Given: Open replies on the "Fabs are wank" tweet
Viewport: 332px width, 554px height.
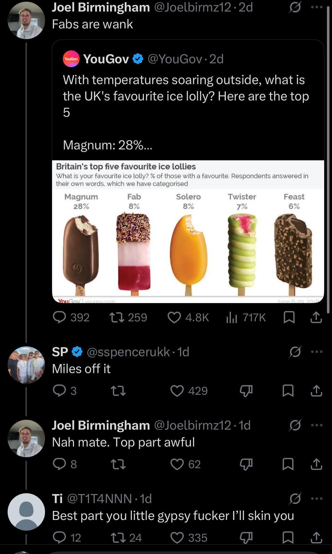Looking at the screenshot, I should point(71,317).
